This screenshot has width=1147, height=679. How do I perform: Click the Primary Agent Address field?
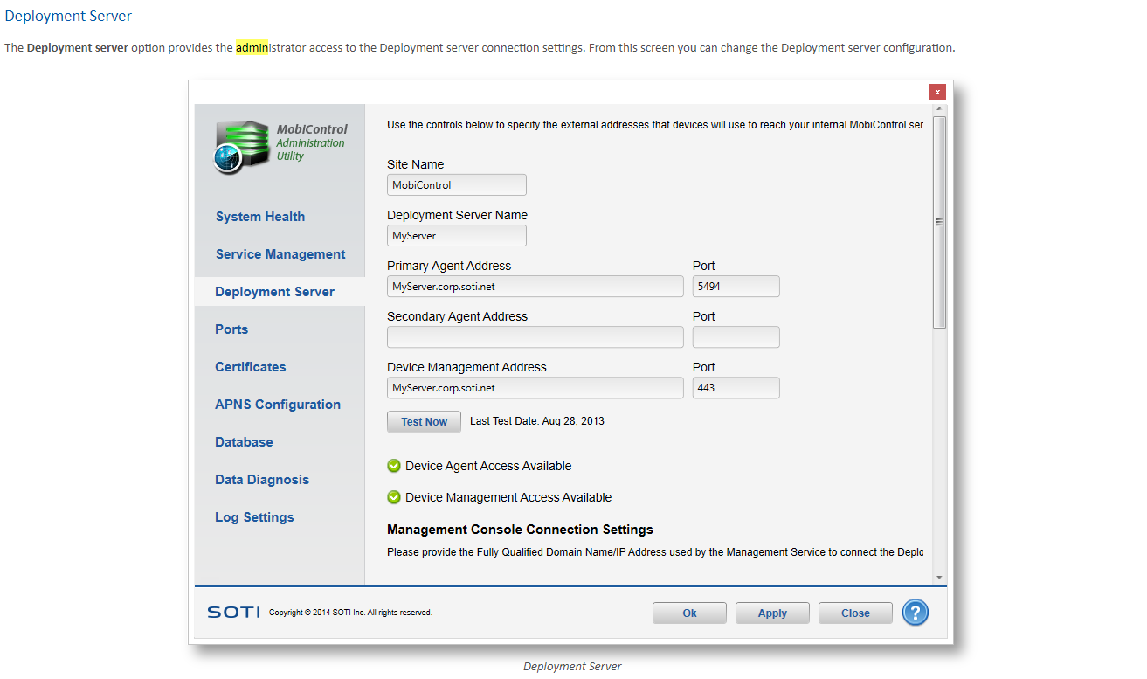(x=535, y=286)
